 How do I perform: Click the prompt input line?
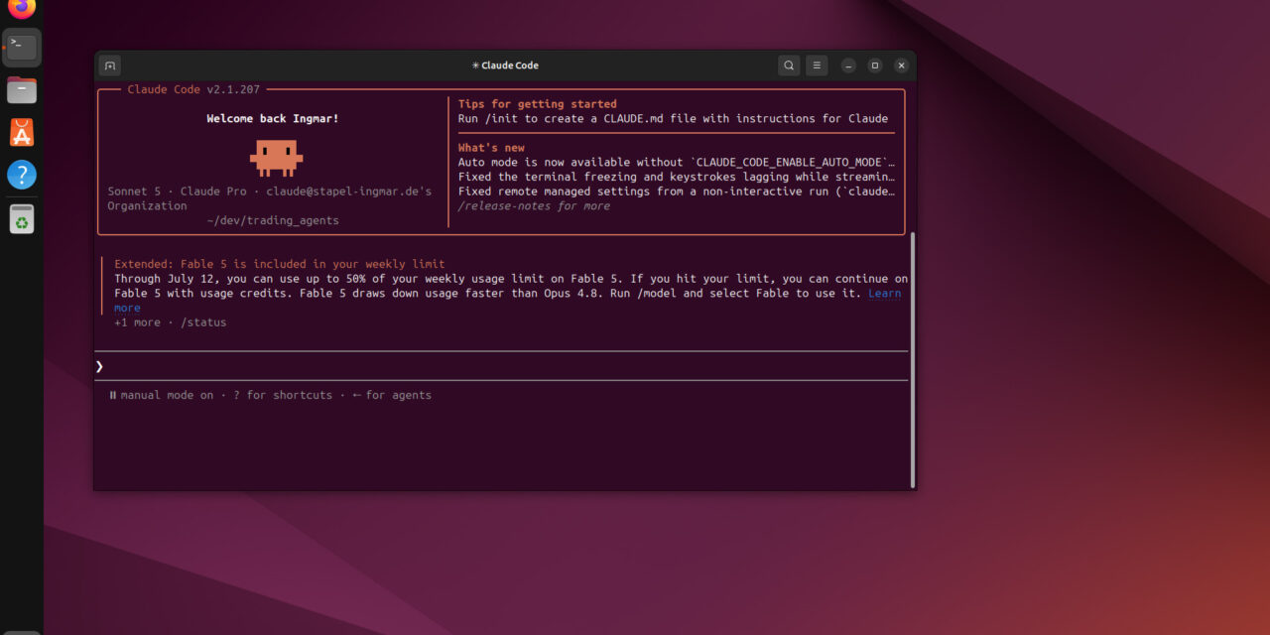501,366
